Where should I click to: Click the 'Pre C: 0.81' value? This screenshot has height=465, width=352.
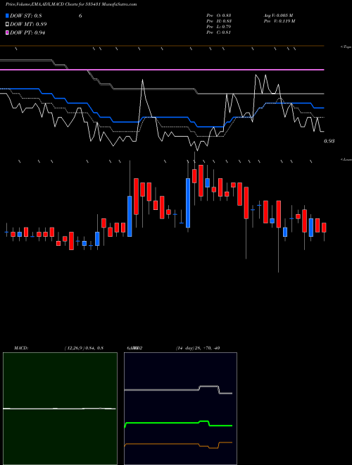click(x=219, y=32)
